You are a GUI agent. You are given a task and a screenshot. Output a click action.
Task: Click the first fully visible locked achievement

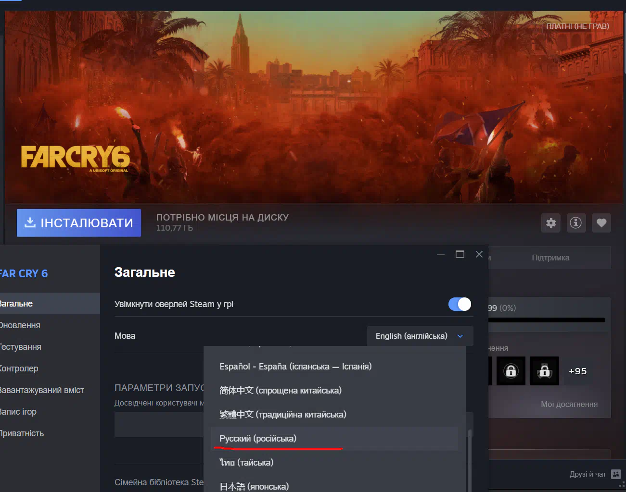coord(511,371)
